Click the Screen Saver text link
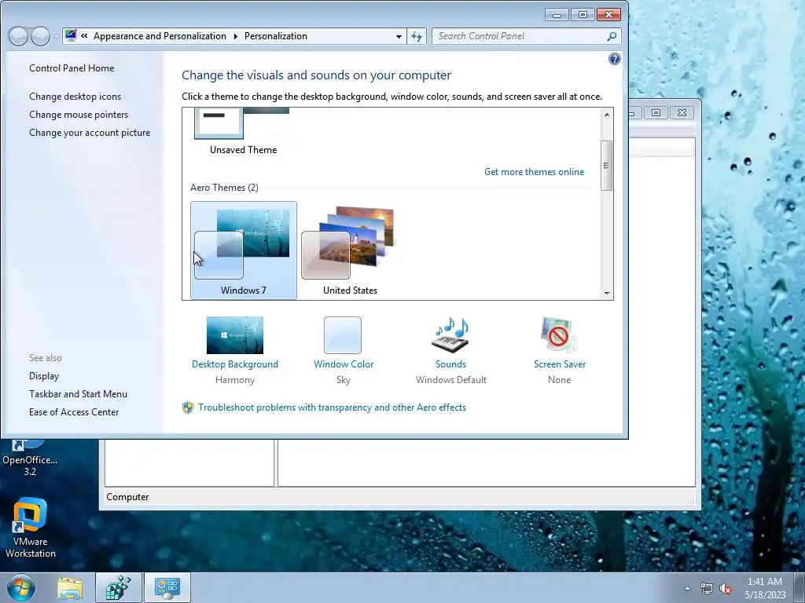The width and height of the screenshot is (805, 603). (560, 364)
